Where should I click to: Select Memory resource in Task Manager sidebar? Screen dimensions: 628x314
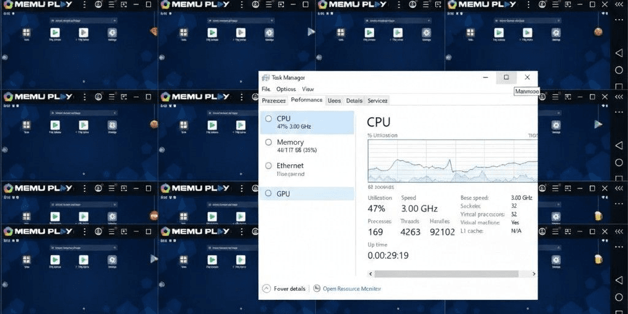point(307,146)
